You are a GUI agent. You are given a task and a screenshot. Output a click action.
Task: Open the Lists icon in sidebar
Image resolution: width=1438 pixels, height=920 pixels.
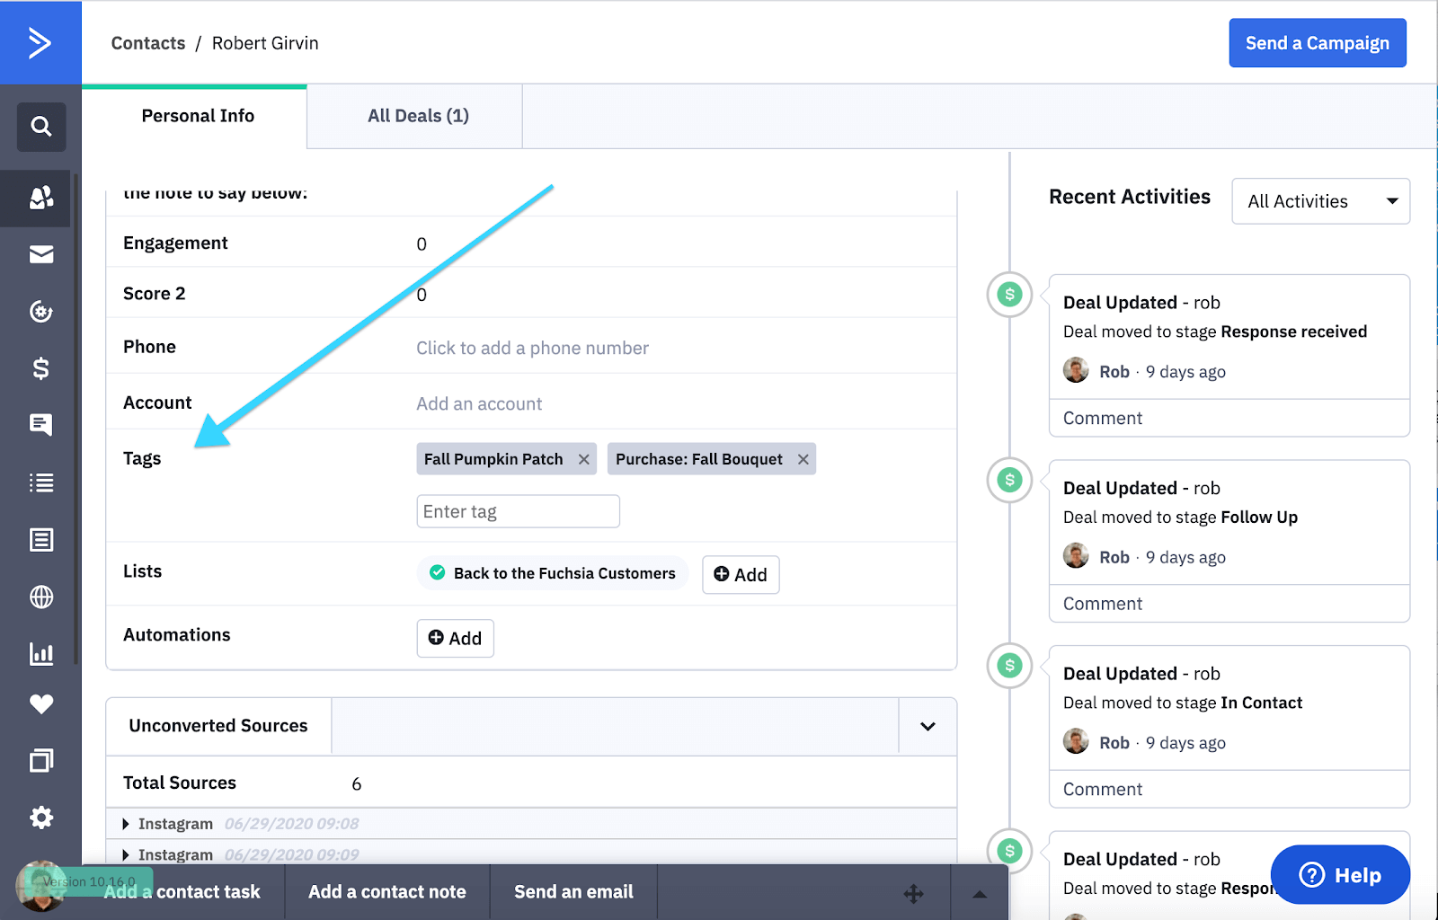coord(41,482)
